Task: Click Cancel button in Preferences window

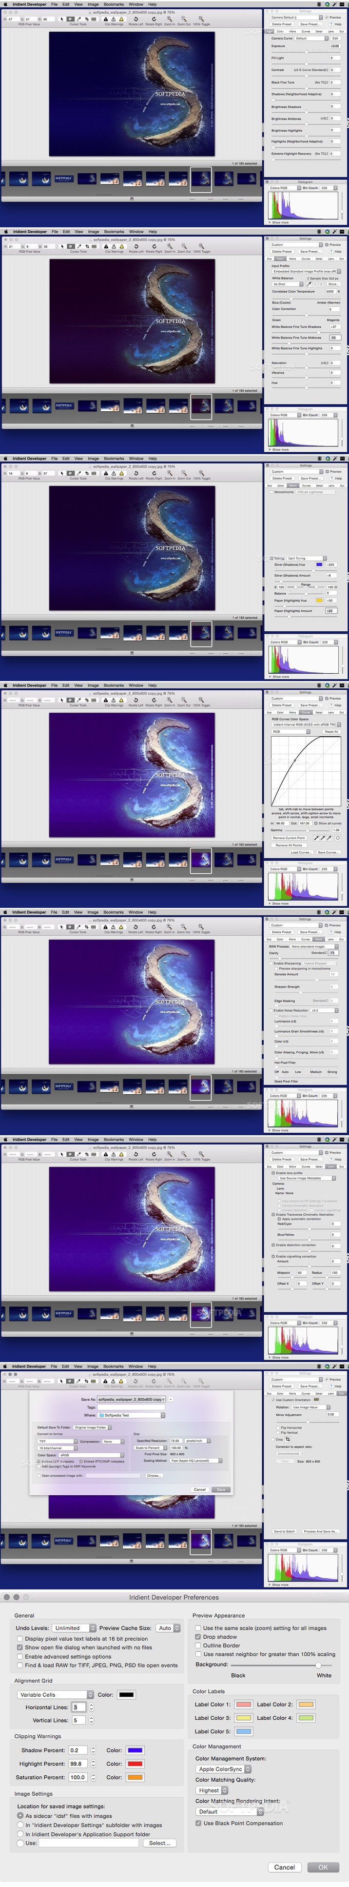Action: (x=285, y=1867)
